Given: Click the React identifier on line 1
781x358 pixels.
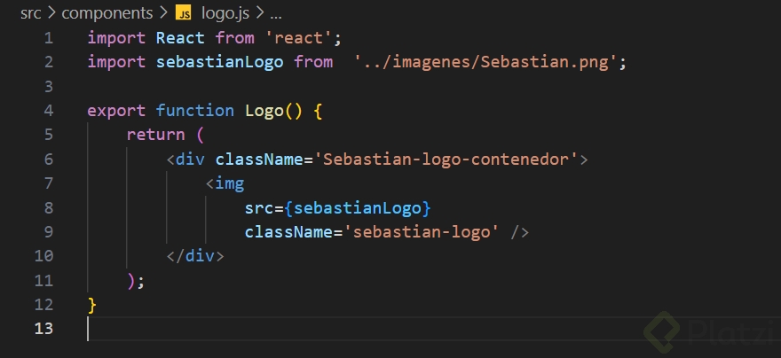Looking at the screenshot, I should tap(180, 38).
